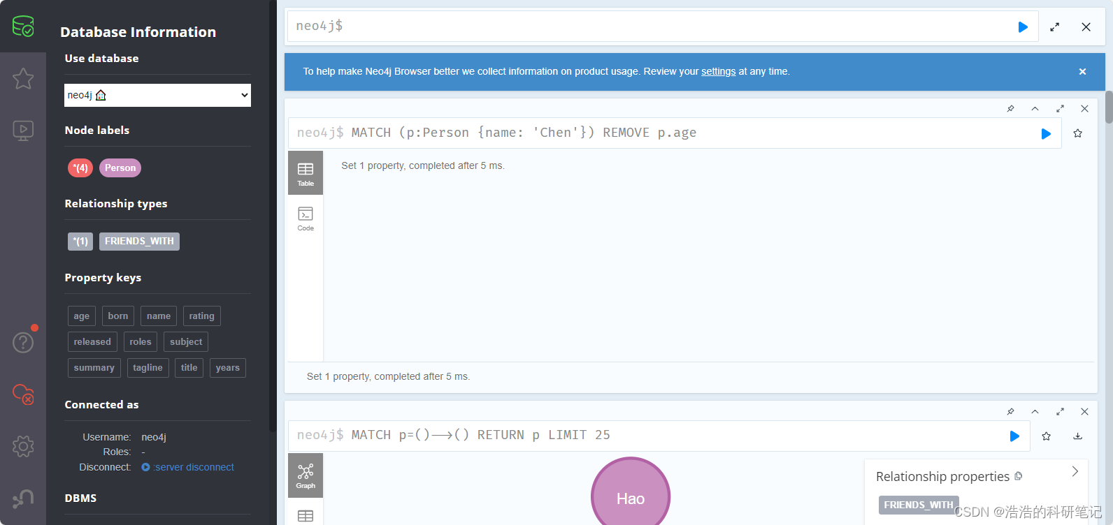
Task: Select the Hao node in graph
Action: (x=631, y=491)
